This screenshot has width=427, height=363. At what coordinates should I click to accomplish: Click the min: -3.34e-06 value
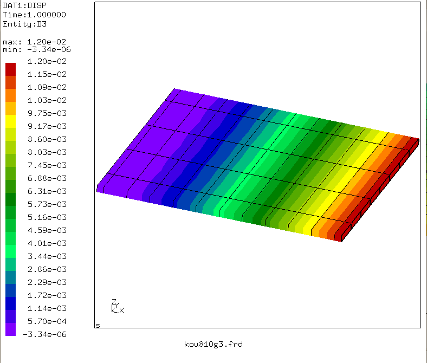click(37, 49)
